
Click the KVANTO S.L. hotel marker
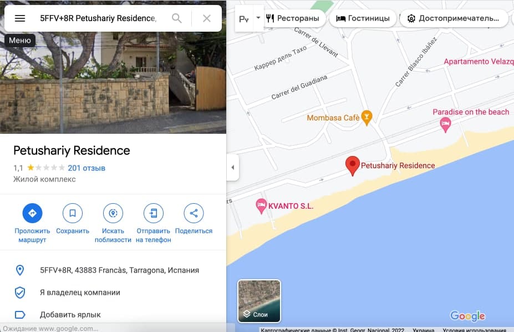pos(261,206)
